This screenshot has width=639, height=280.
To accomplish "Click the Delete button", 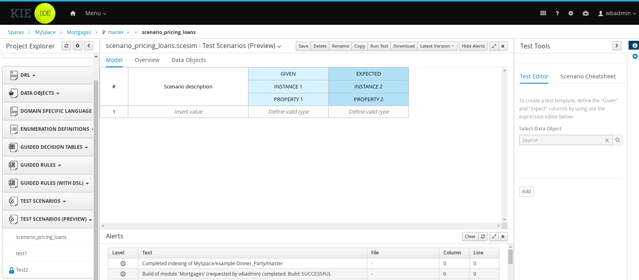I will [x=320, y=46].
